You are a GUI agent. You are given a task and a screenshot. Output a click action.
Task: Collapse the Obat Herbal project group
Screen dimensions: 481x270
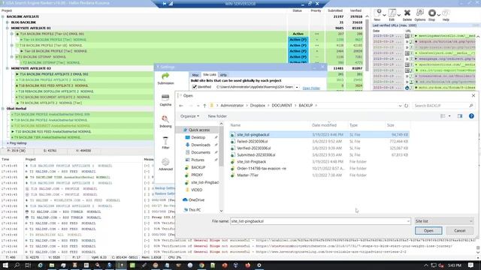(3, 109)
